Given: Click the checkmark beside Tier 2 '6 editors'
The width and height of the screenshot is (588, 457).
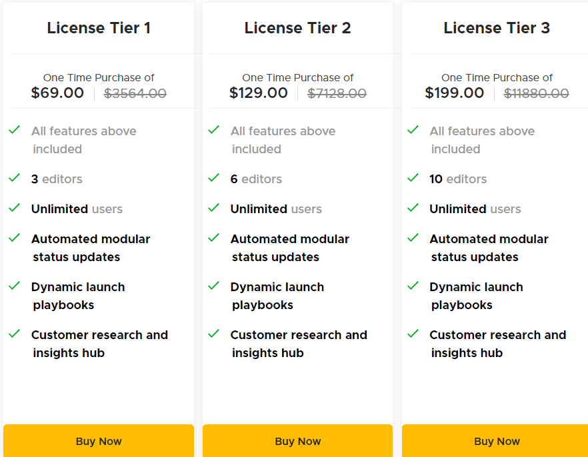Looking at the screenshot, I should (x=213, y=179).
